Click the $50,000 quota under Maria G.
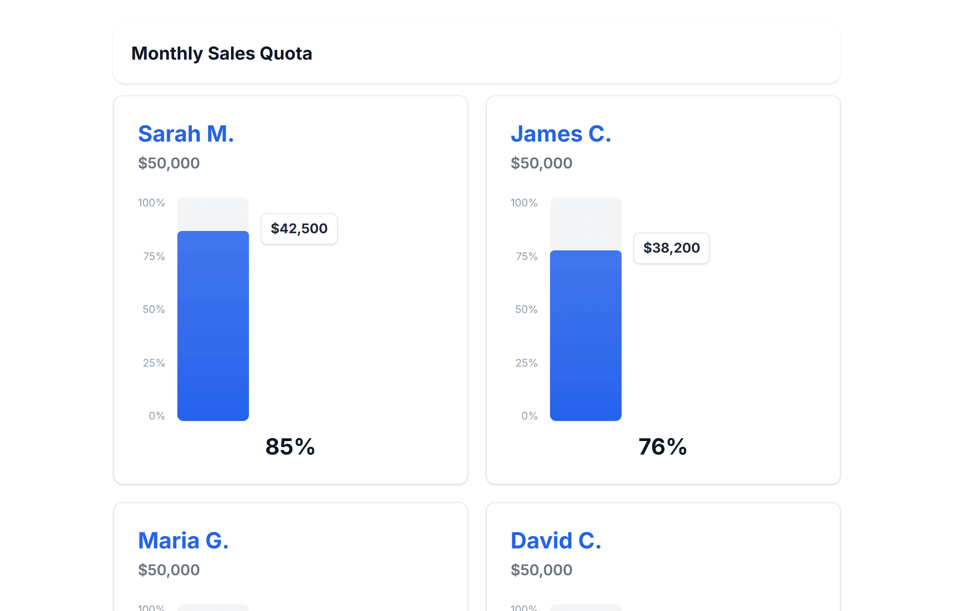Viewport: 954px width, 611px height. click(x=169, y=570)
